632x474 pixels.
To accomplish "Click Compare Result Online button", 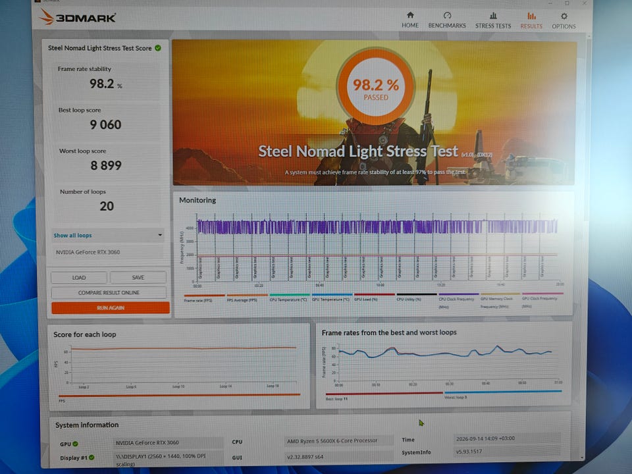I will click(109, 292).
